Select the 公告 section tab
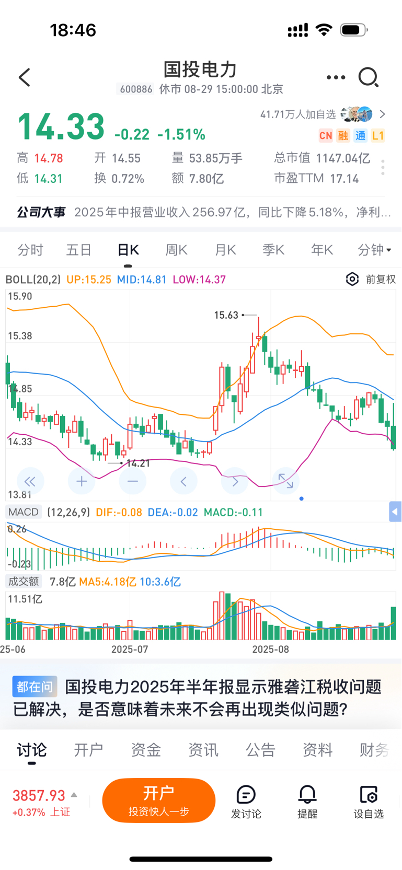Screen dimensions: 402x870 pyautogui.click(x=260, y=750)
